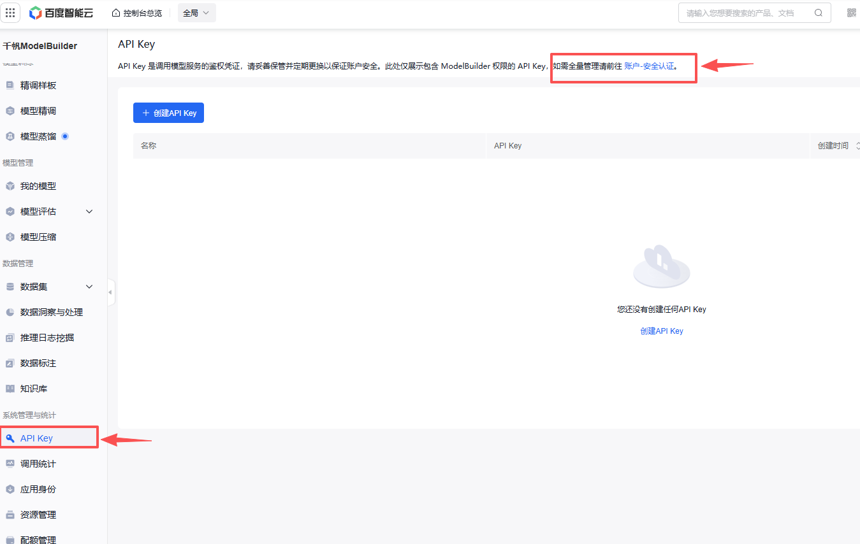The width and height of the screenshot is (860, 544).
Task: Click the 调用统计 chart icon
Action: 10,464
